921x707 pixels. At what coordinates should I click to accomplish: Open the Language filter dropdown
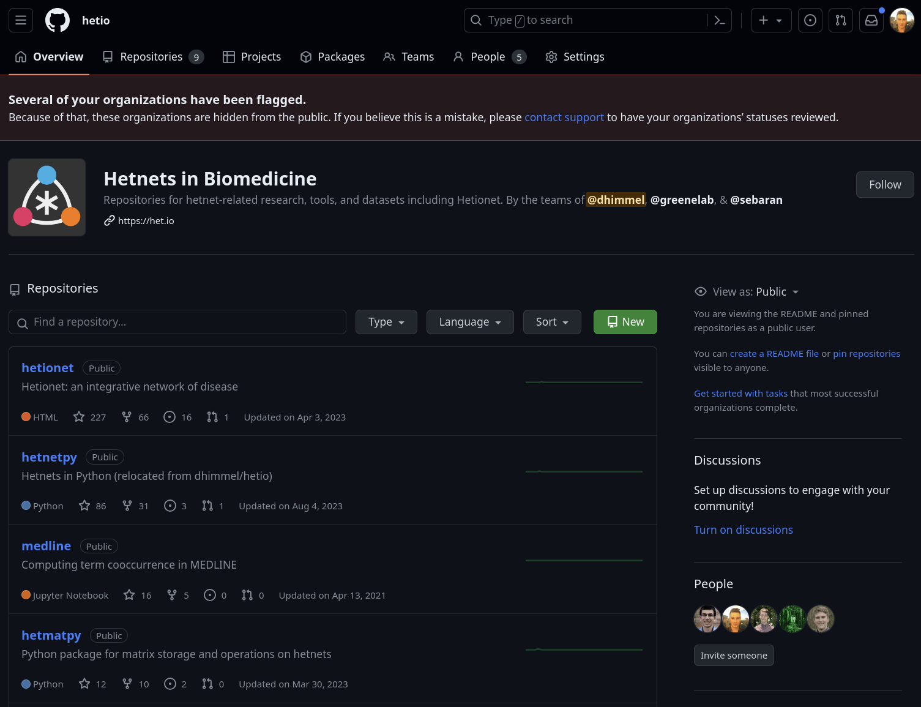470,322
